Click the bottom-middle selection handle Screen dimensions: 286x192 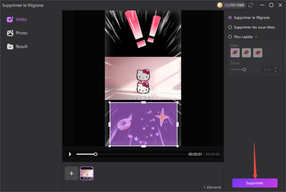click(x=144, y=146)
